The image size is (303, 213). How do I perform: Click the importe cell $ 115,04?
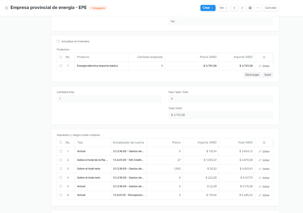[201, 195]
